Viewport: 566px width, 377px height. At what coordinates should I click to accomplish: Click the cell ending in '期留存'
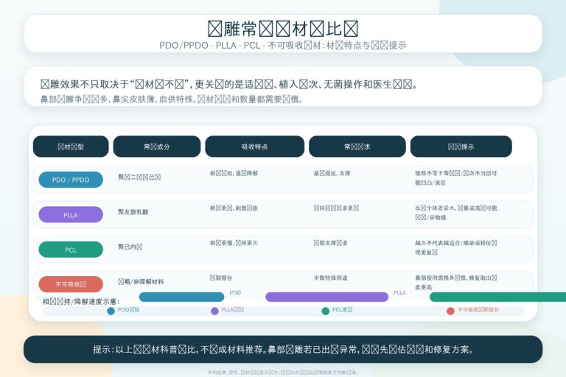pos(221,278)
